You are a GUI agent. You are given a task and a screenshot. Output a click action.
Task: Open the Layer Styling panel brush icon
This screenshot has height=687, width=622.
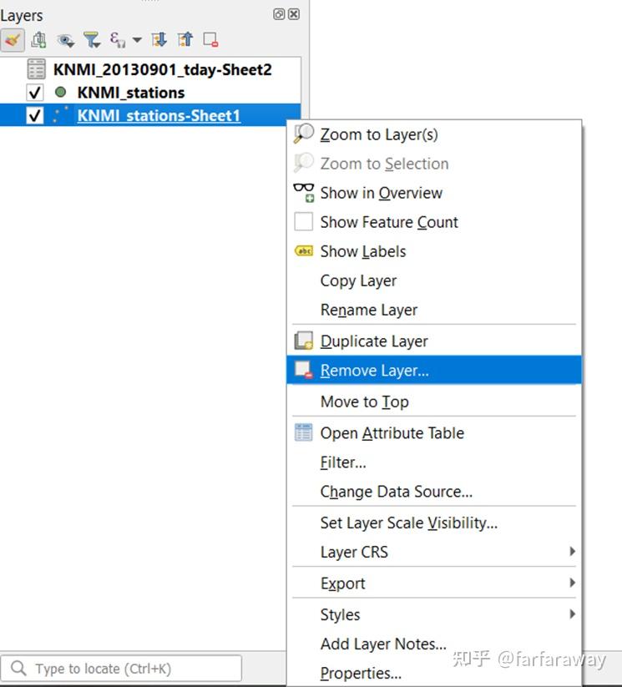coord(12,39)
